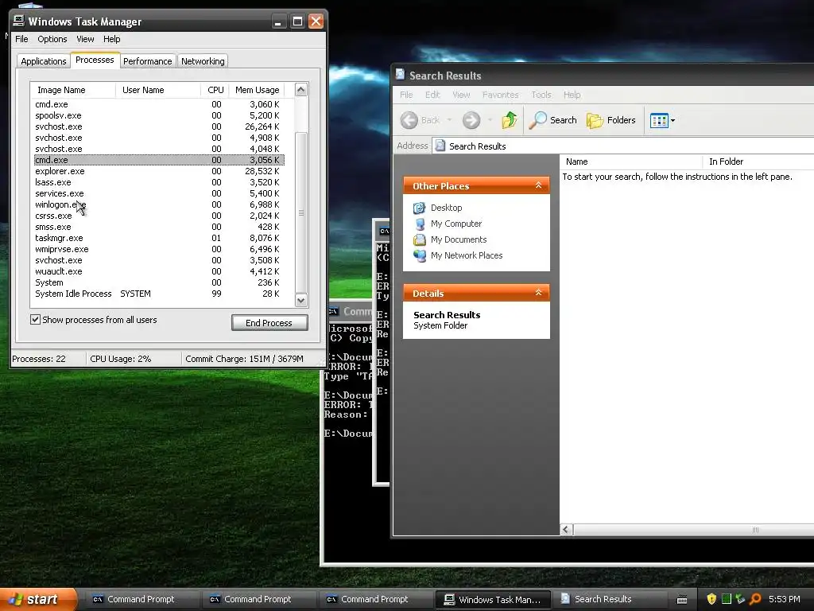Click the Forward arrow in Search Results
Viewport: 814px width, 611px height.
(471, 120)
